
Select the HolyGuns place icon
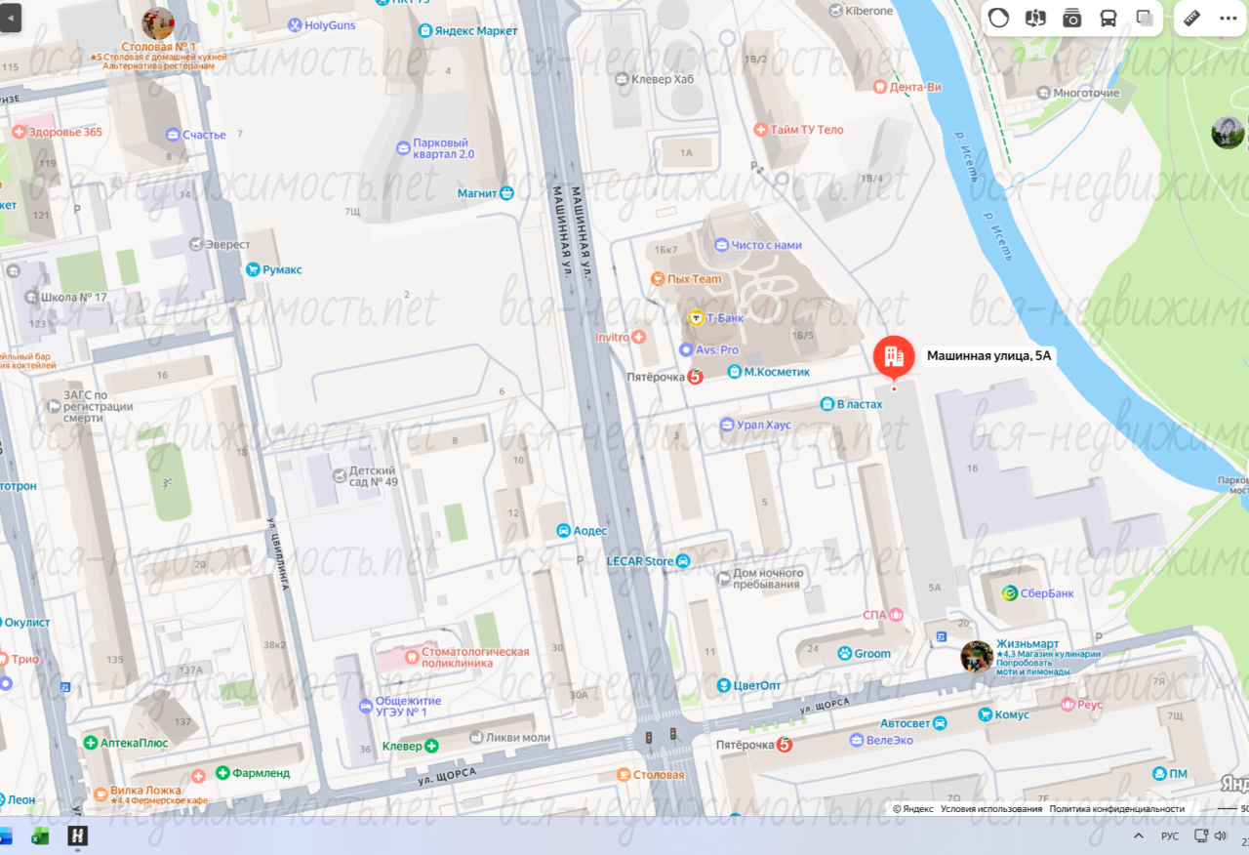point(295,24)
